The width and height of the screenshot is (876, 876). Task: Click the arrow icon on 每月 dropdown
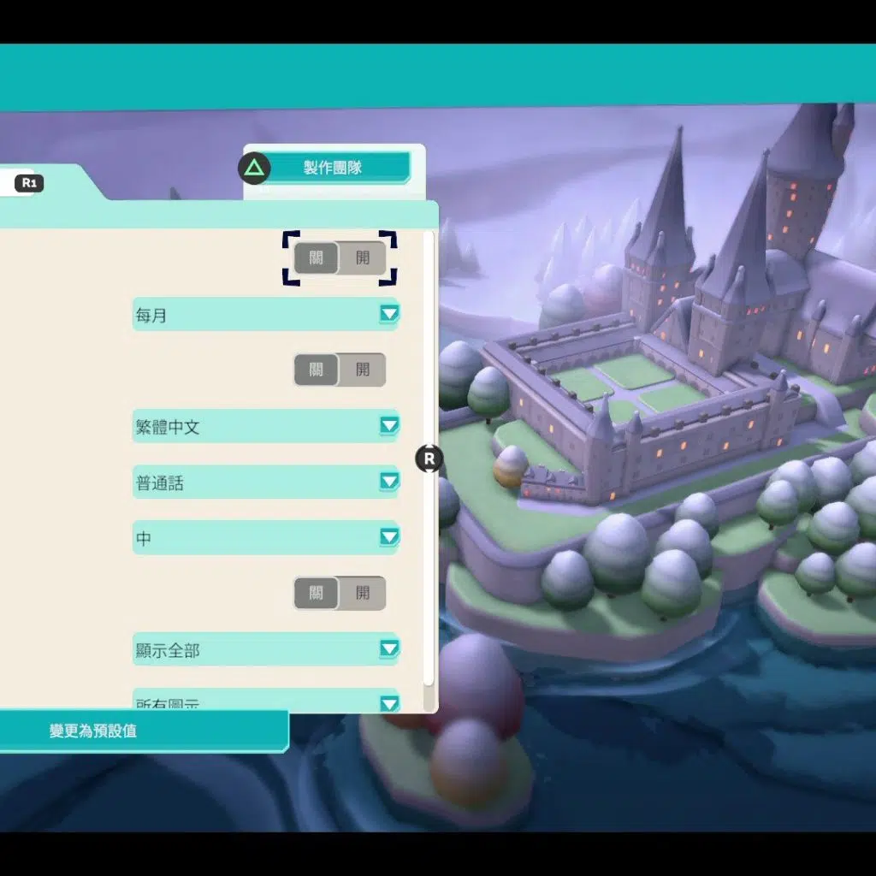tap(389, 314)
